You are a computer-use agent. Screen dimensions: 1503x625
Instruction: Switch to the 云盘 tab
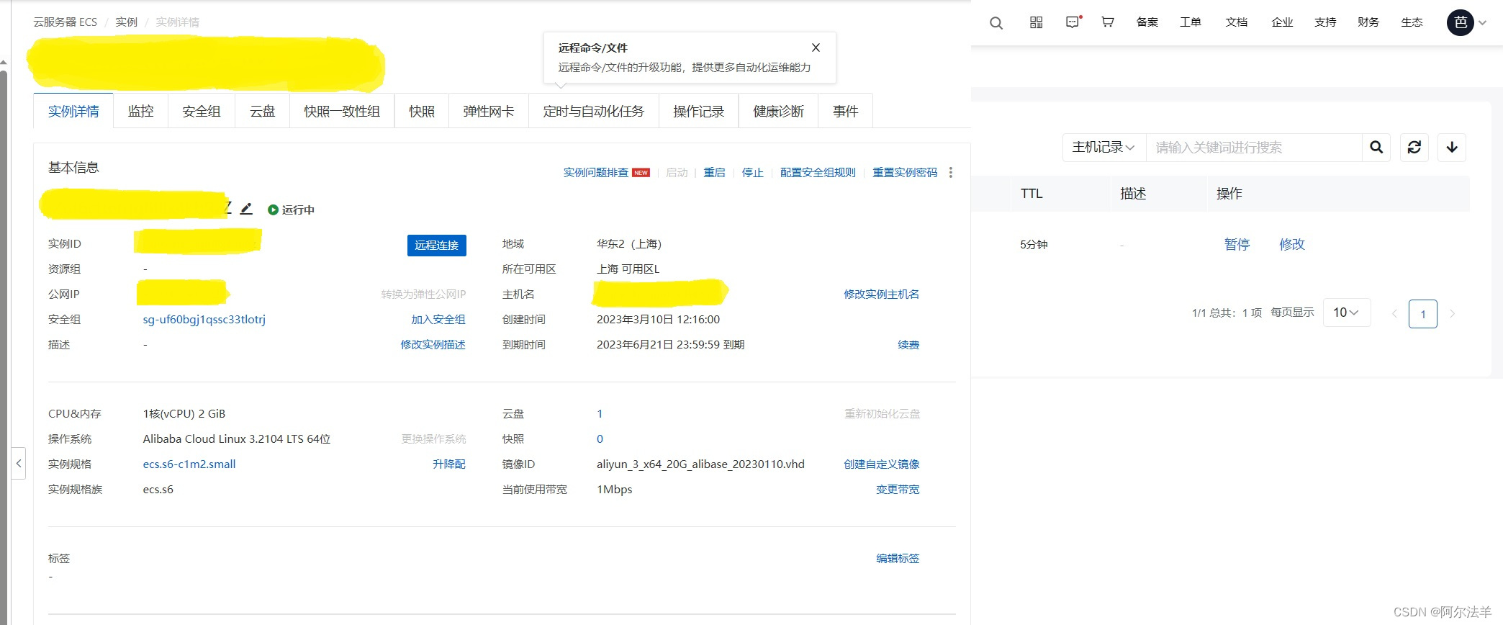263,111
